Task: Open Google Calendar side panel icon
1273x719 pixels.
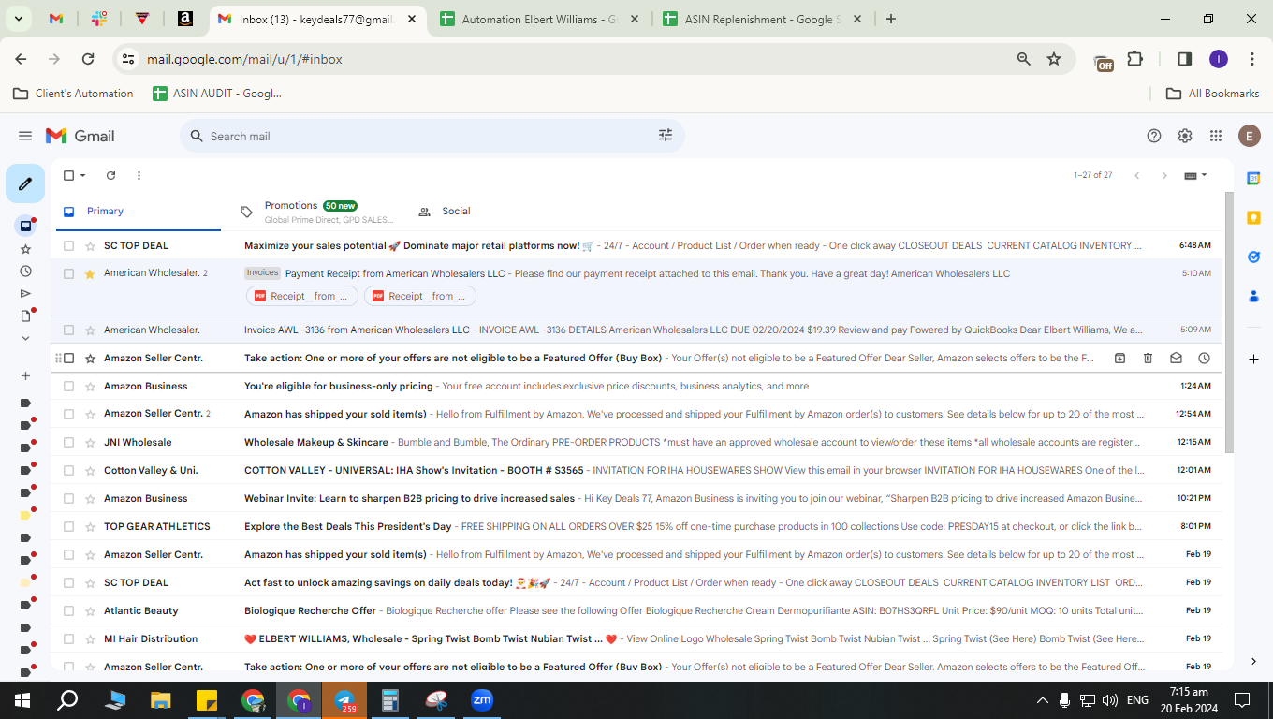Action: pyautogui.click(x=1253, y=178)
